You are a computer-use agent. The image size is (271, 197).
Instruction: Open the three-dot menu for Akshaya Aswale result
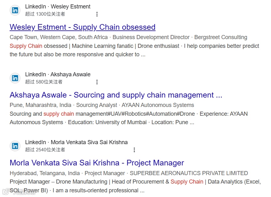click(x=97, y=82)
